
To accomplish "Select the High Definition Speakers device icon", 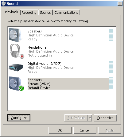I will pos(15,35).
